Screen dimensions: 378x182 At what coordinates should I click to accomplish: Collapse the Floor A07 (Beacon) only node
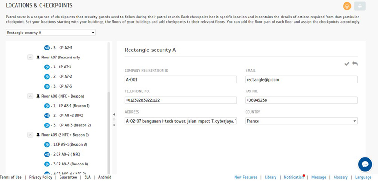pos(30,58)
